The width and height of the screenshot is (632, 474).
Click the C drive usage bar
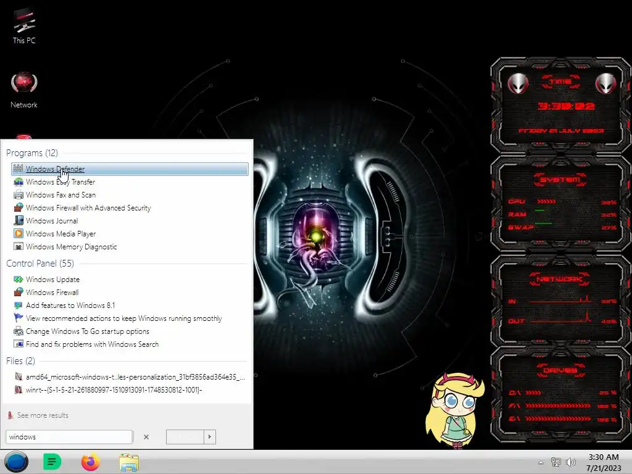pos(533,393)
